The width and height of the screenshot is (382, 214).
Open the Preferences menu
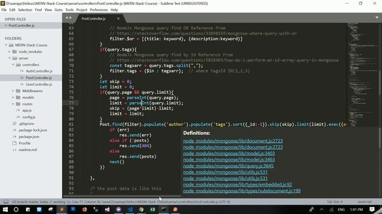tap(98, 10)
